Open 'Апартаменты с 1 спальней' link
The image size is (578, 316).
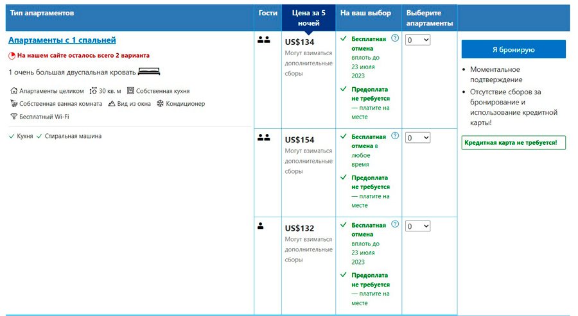[62, 40]
